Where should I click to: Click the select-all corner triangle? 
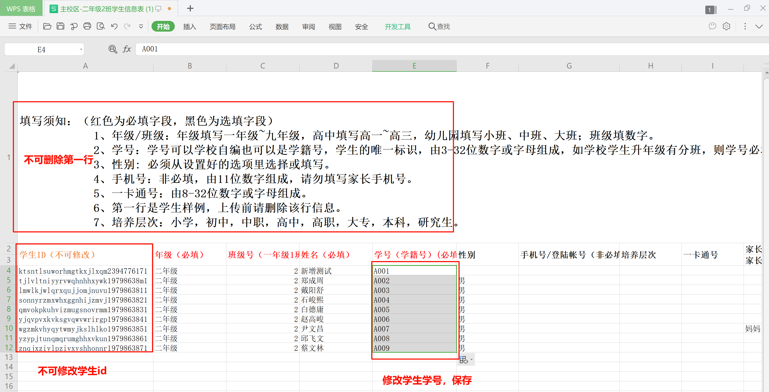12,66
